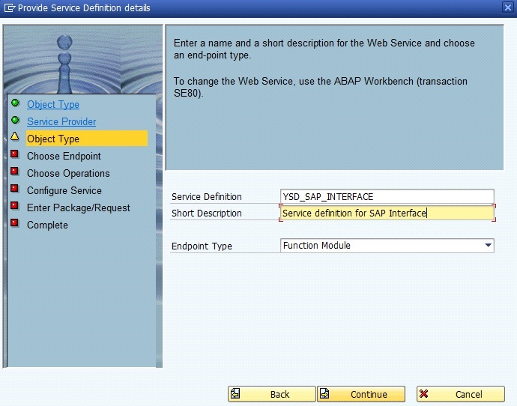Click the red square icon beside Choose Operations
This screenshot has width=517, height=406.
point(15,172)
